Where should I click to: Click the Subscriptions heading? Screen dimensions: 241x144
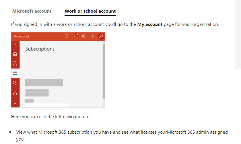[x=40, y=49]
